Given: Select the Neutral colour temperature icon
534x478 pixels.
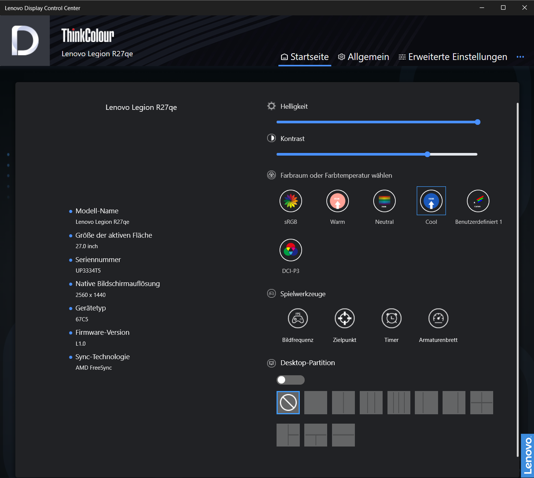Looking at the screenshot, I should (384, 201).
